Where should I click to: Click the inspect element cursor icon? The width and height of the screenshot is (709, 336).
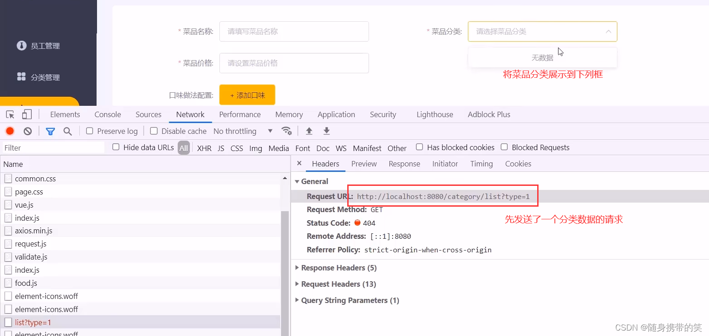point(10,114)
